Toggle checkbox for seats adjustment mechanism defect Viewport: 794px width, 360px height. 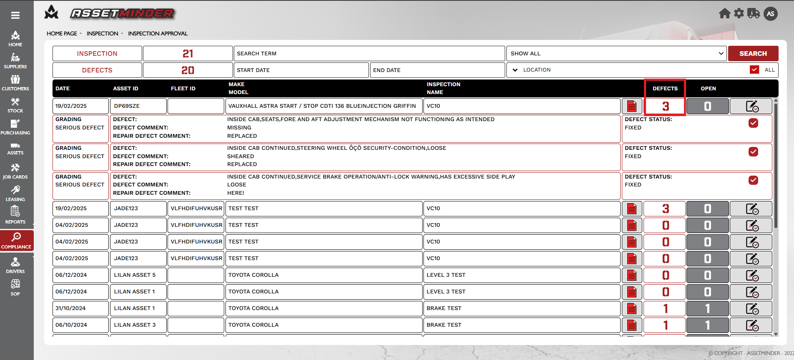click(x=753, y=123)
